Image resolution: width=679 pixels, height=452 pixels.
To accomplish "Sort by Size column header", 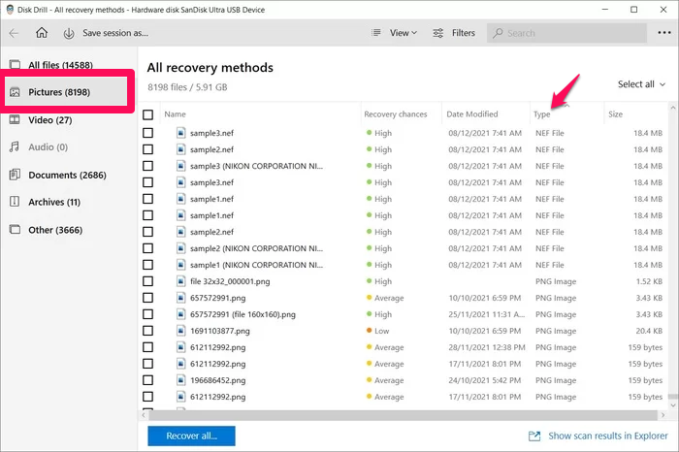I will (615, 114).
